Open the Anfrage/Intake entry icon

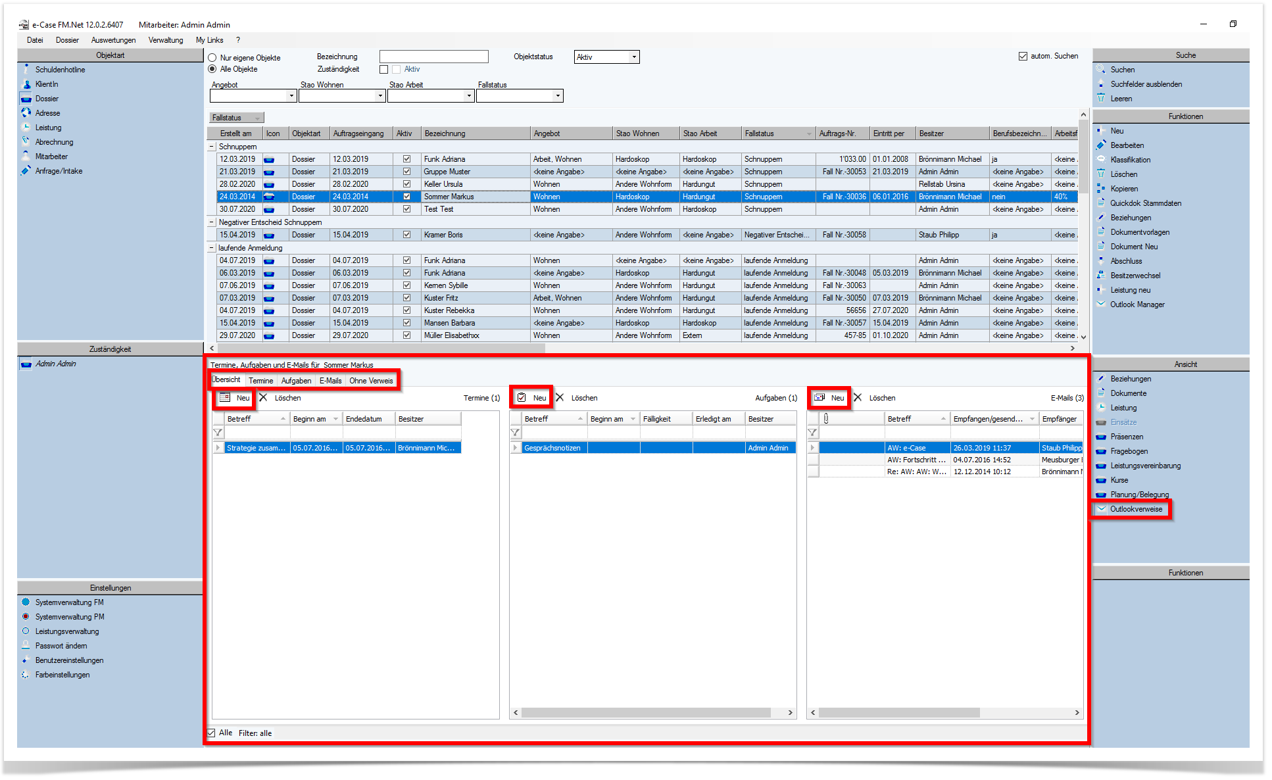(x=26, y=170)
